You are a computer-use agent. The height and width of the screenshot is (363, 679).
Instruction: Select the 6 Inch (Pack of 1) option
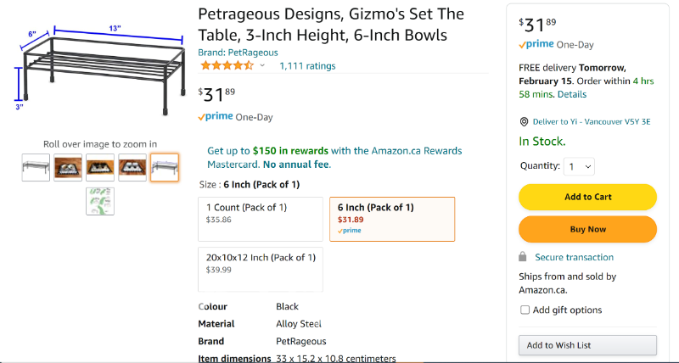pyautogui.click(x=392, y=219)
